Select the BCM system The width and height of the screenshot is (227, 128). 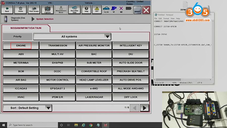click(x=21, y=71)
